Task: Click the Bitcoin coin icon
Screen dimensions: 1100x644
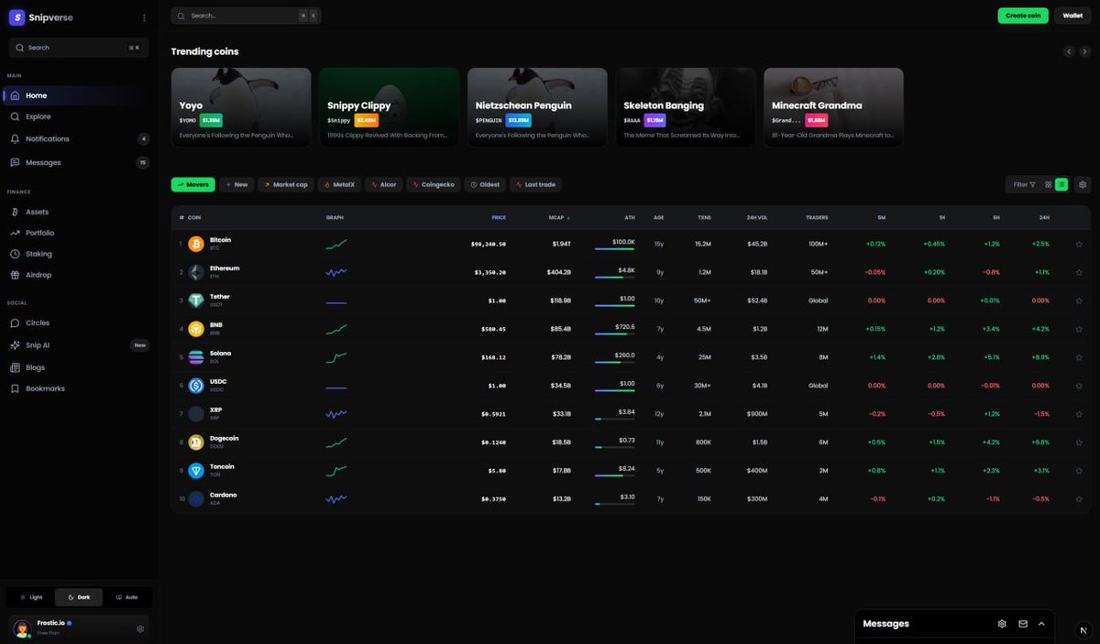Action: pyautogui.click(x=196, y=244)
